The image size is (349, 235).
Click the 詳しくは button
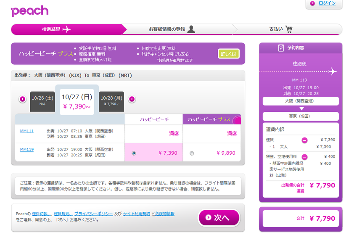click(x=229, y=54)
